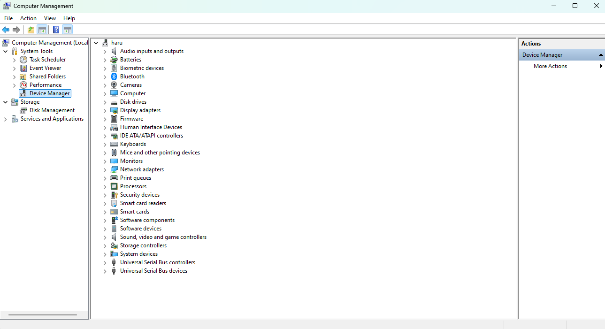Click the left pane horizontal scrollbar
This screenshot has width=605, height=329.
tap(42, 315)
